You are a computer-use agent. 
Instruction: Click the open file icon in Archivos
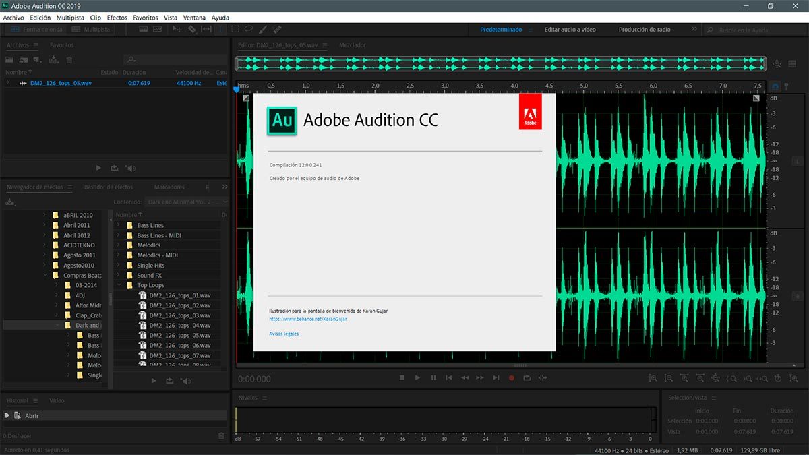(x=9, y=60)
